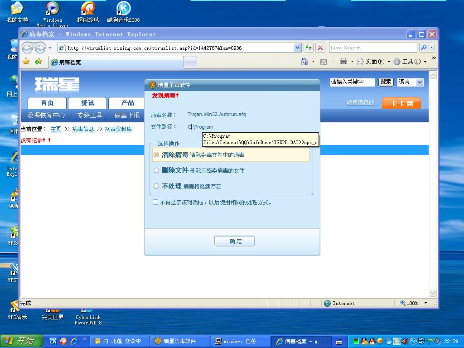Screen dimensions: 464x348
Task: Click the browser Back arrow
Action: pyautogui.click(x=27, y=48)
